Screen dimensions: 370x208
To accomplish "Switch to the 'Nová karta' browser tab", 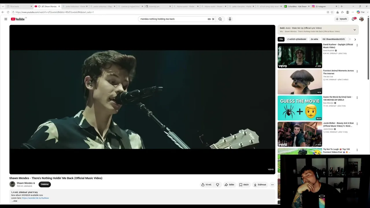I will pyautogui.click(x=19, y=6).
